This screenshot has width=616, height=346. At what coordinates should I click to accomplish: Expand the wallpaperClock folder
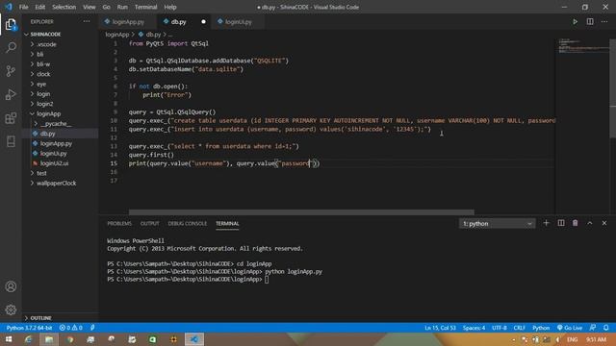coord(56,184)
